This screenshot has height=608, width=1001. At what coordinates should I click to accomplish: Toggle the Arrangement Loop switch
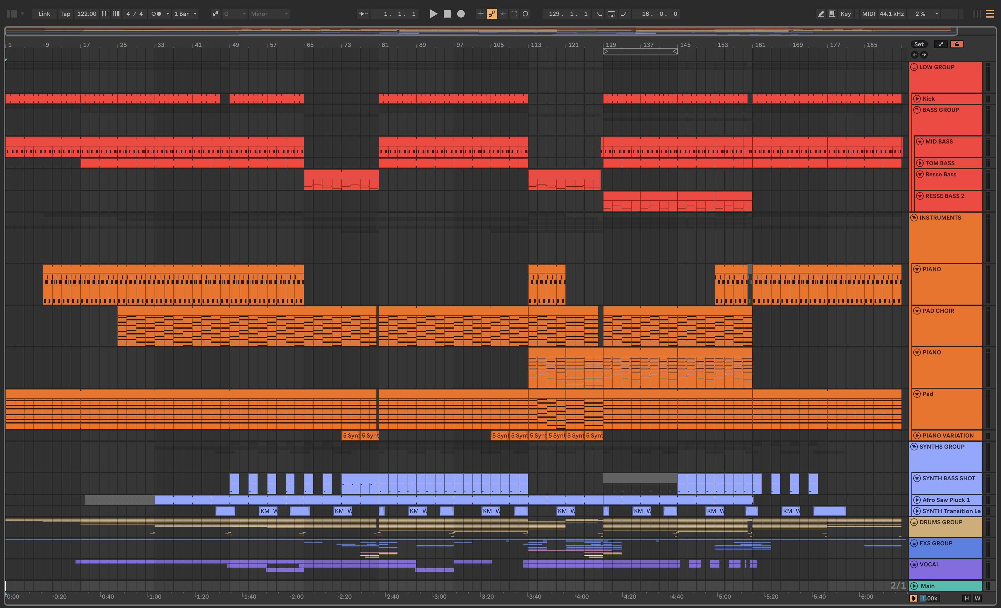(x=611, y=14)
